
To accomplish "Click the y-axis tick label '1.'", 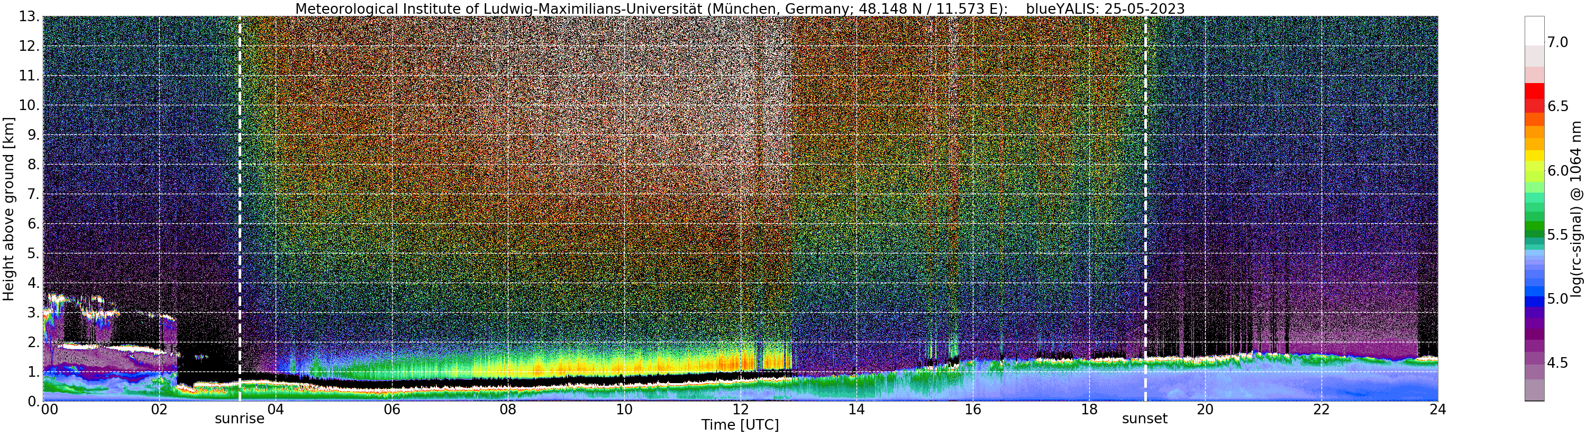I will pos(33,372).
